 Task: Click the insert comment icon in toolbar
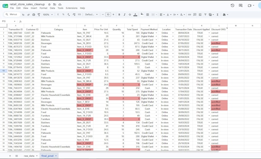(x=195, y=15)
